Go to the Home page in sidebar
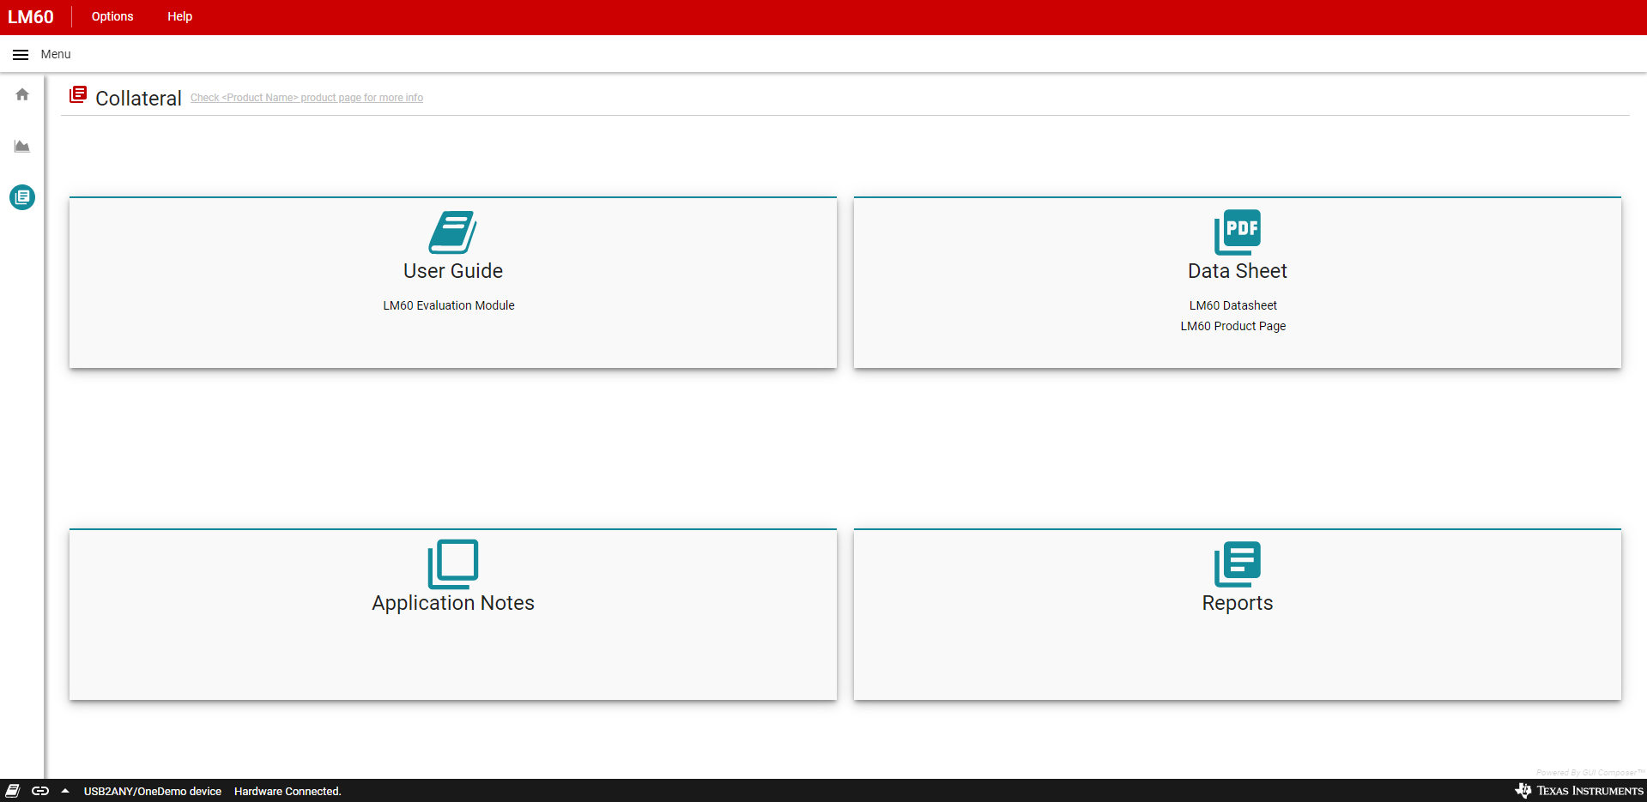The image size is (1647, 802). [22, 94]
